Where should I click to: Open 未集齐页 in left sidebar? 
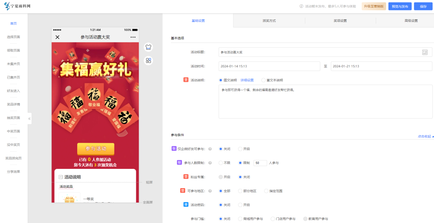14,64
